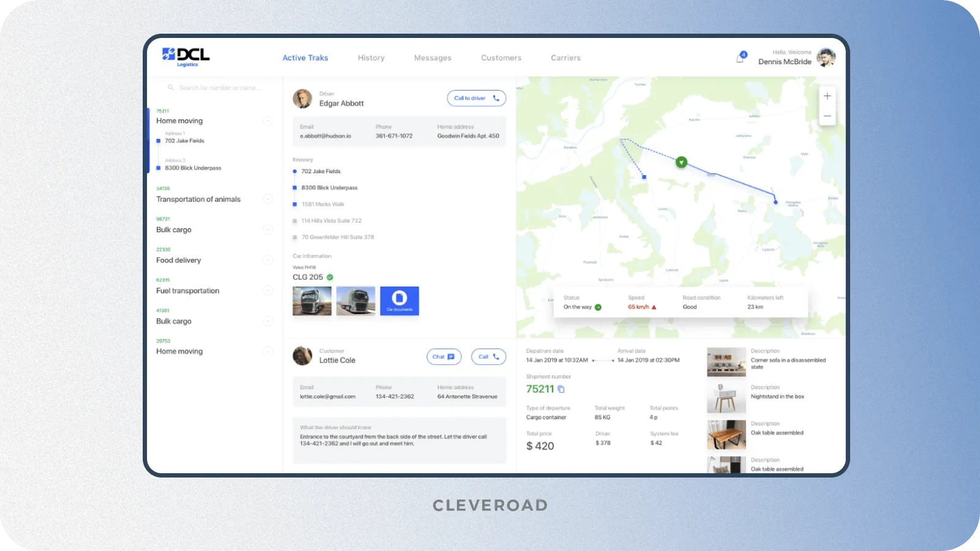Click 8300 Blick Underpass in sidebar addresses
This screenshot has width=980, height=551.
pos(193,168)
